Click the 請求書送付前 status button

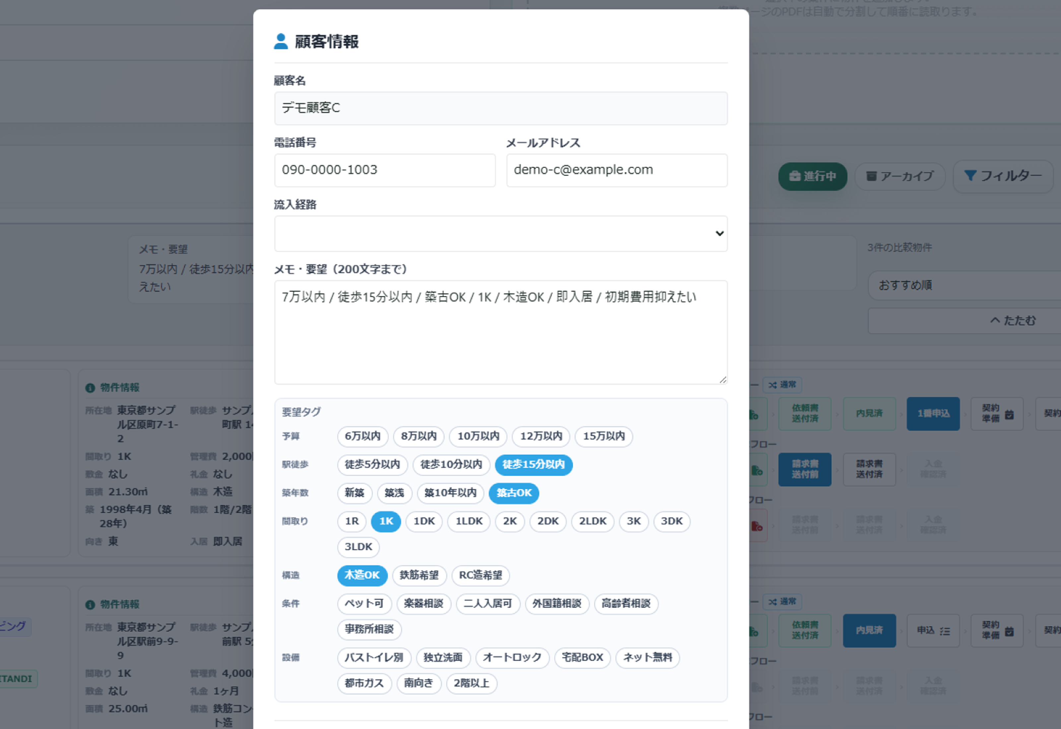(x=805, y=469)
